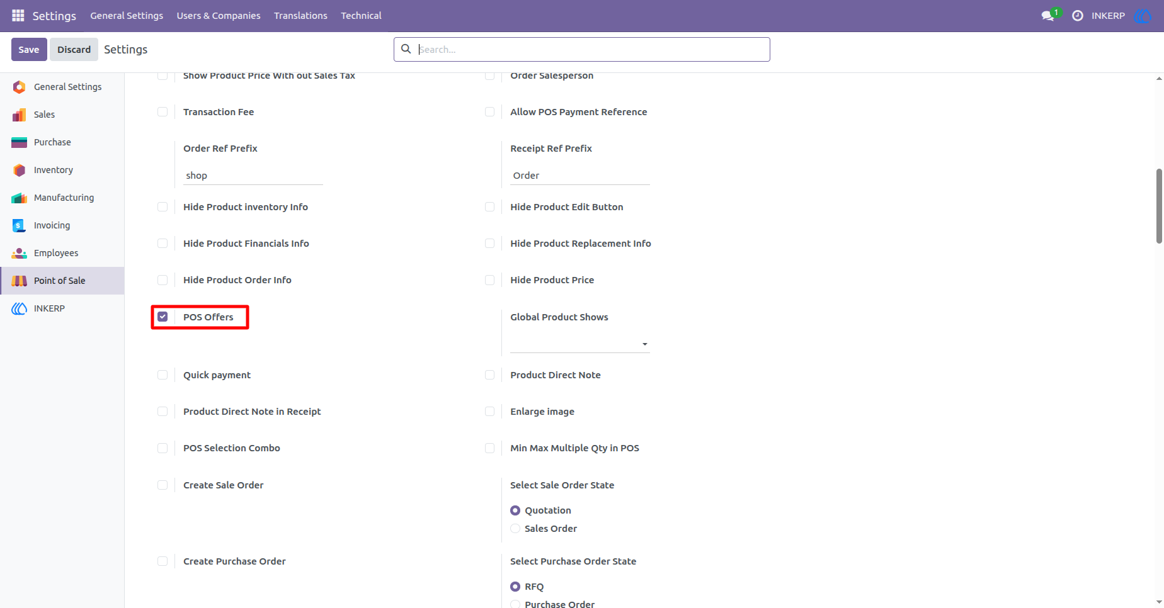Enable the Transaction Fee checkbox
The width and height of the screenshot is (1164, 608).
(x=163, y=112)
